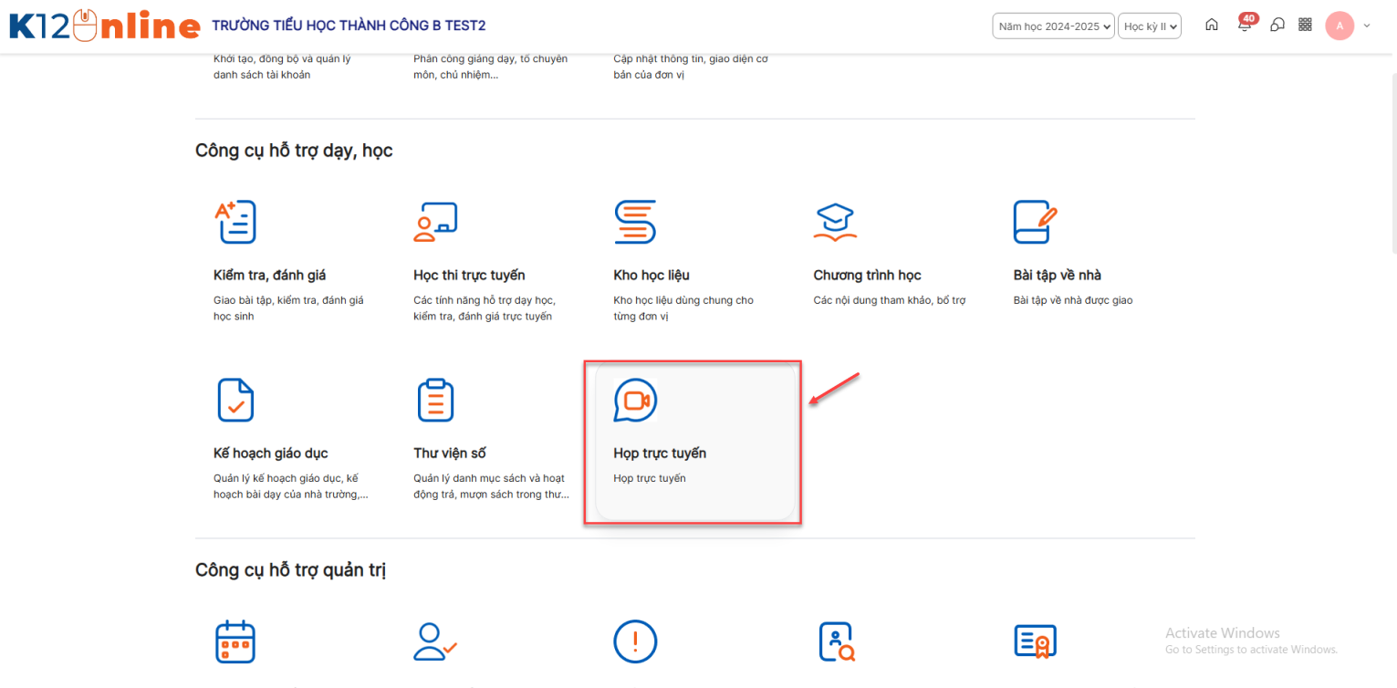Image resolution: width=1397 pixels, height=688 pixels.
Task: Click the K12Online logo
Action: [x=104, y=26]
